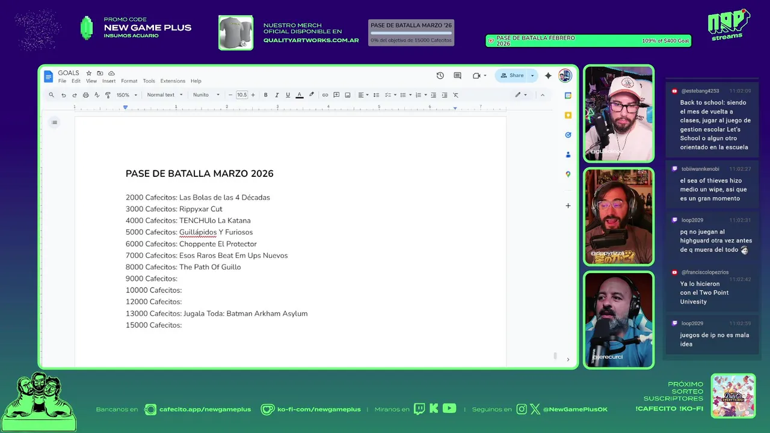This screenshot has height=433, width=770.
Task: Decrease font size with minus button
Action: pos(230,95)
